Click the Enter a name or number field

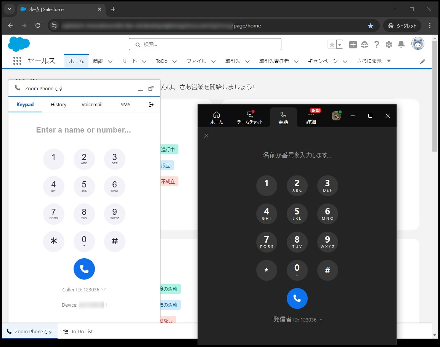[84, 130]
